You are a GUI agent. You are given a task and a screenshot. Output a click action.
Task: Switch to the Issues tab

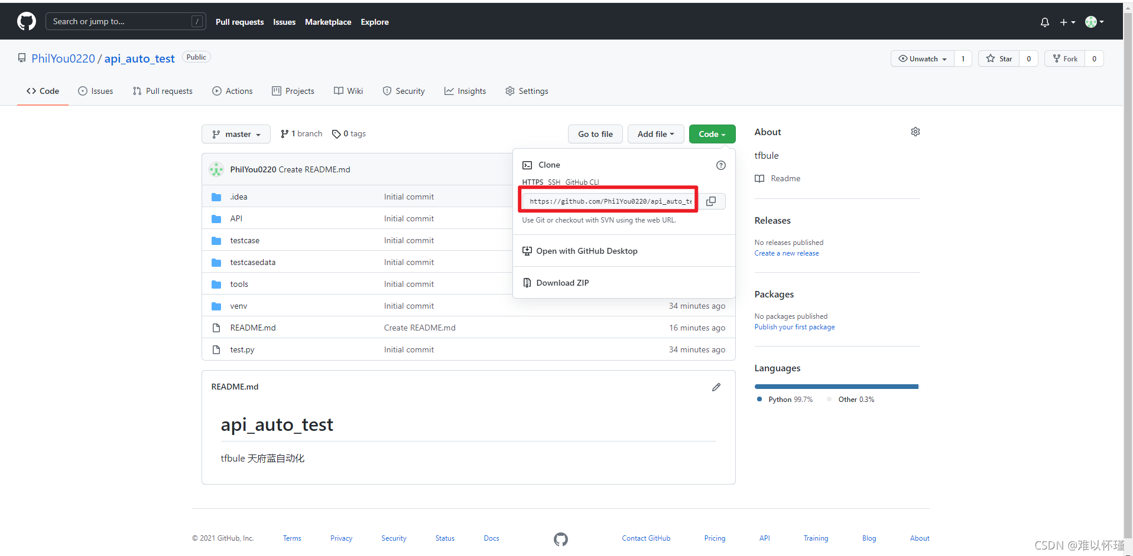tap(96, 91)
